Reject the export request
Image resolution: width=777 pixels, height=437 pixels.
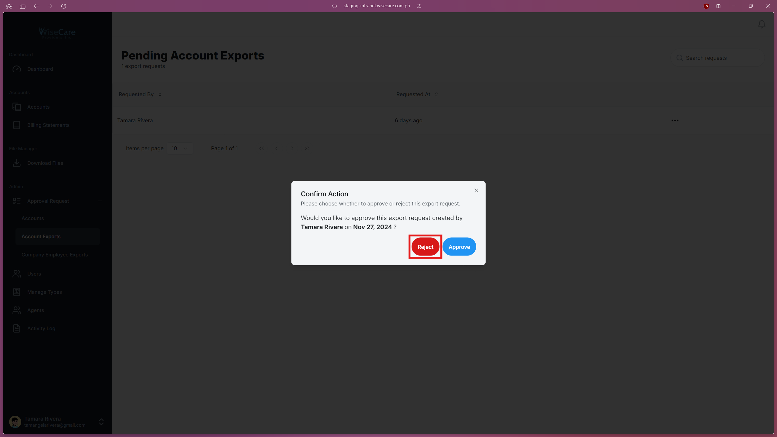point(425,247)
